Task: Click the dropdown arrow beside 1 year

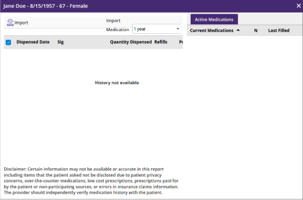Action: (x=178, y=29)
